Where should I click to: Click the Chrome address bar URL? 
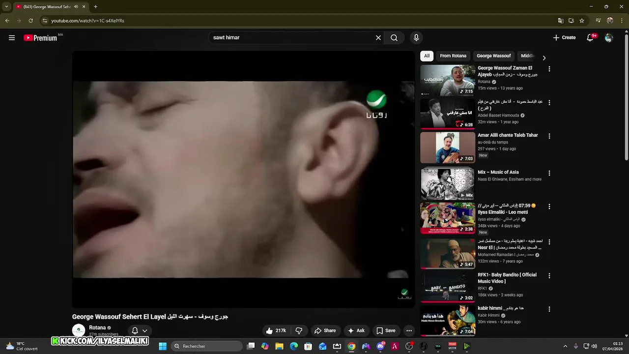coord(87,21)
